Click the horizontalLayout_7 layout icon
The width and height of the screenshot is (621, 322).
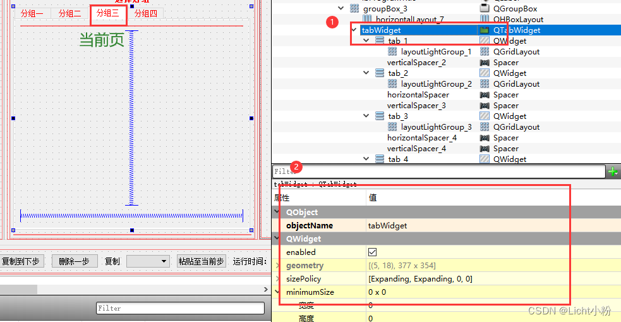tap(367, 19)
